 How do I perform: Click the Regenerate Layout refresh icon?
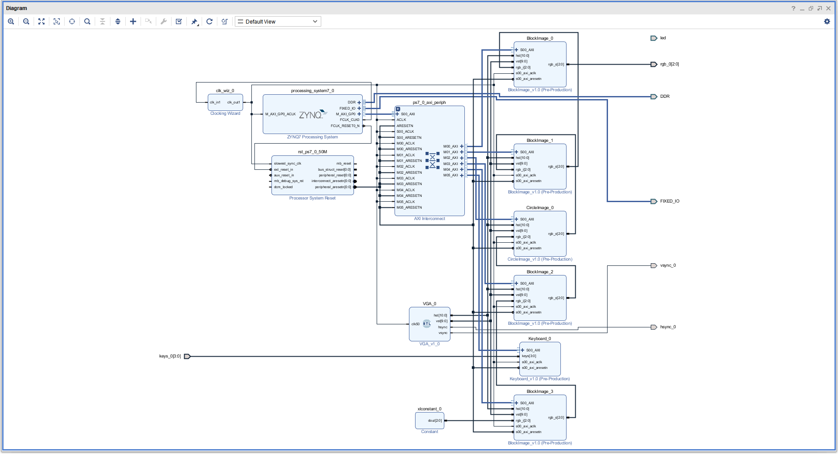[209, 21]
